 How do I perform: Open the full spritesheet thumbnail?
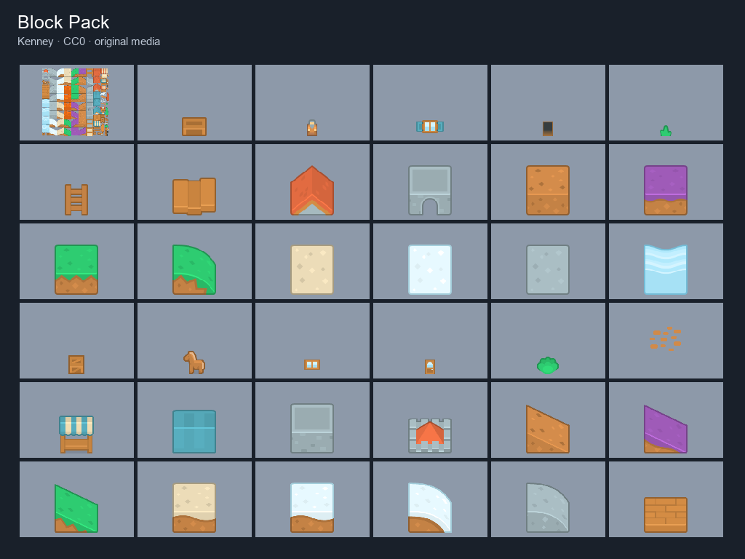pyautogui.click(x=76, y=102)
